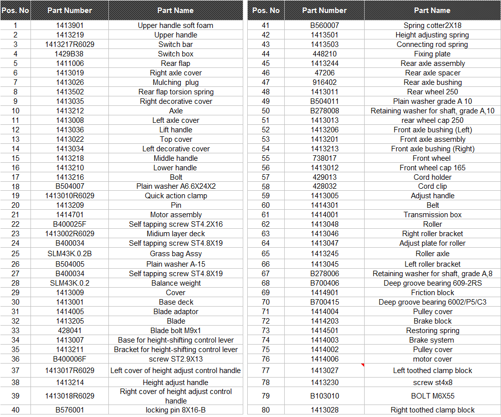
Task: Click the 'Transmission box' cell
Action: point(432,215)
